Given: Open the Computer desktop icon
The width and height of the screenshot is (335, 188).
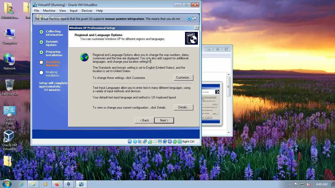Looking at the screenshot, I should [x=10, y=36].
